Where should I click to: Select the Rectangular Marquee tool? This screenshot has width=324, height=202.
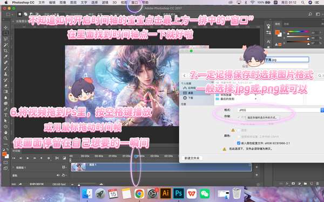click(x=6, y=33)
